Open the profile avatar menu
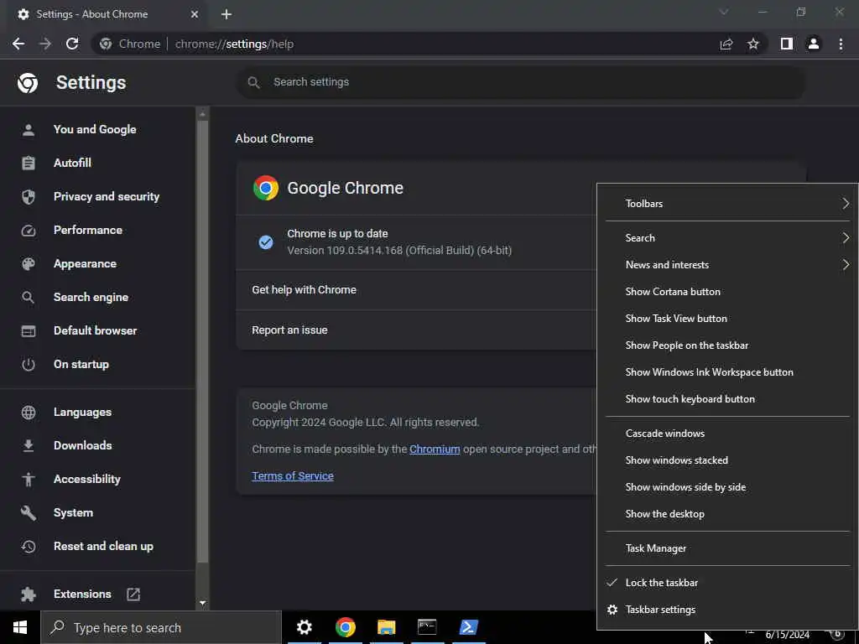The width and height of the screenshot is (859, 644). click(814, 44)
